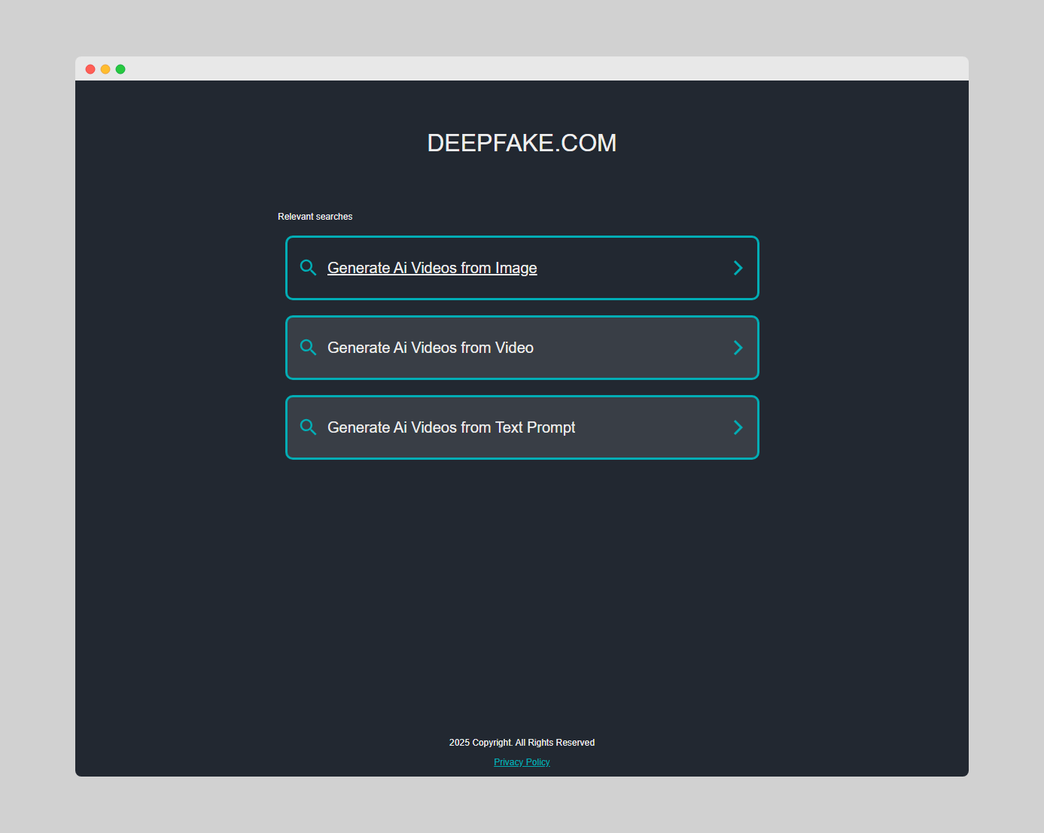The width and height of the screenshot is (1044, 833).
Task: Click chevron arrow on 'Videos from Video' row
Action: coord(738,348)
